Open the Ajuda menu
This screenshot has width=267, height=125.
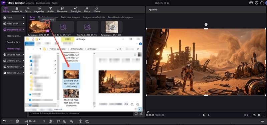55,3
